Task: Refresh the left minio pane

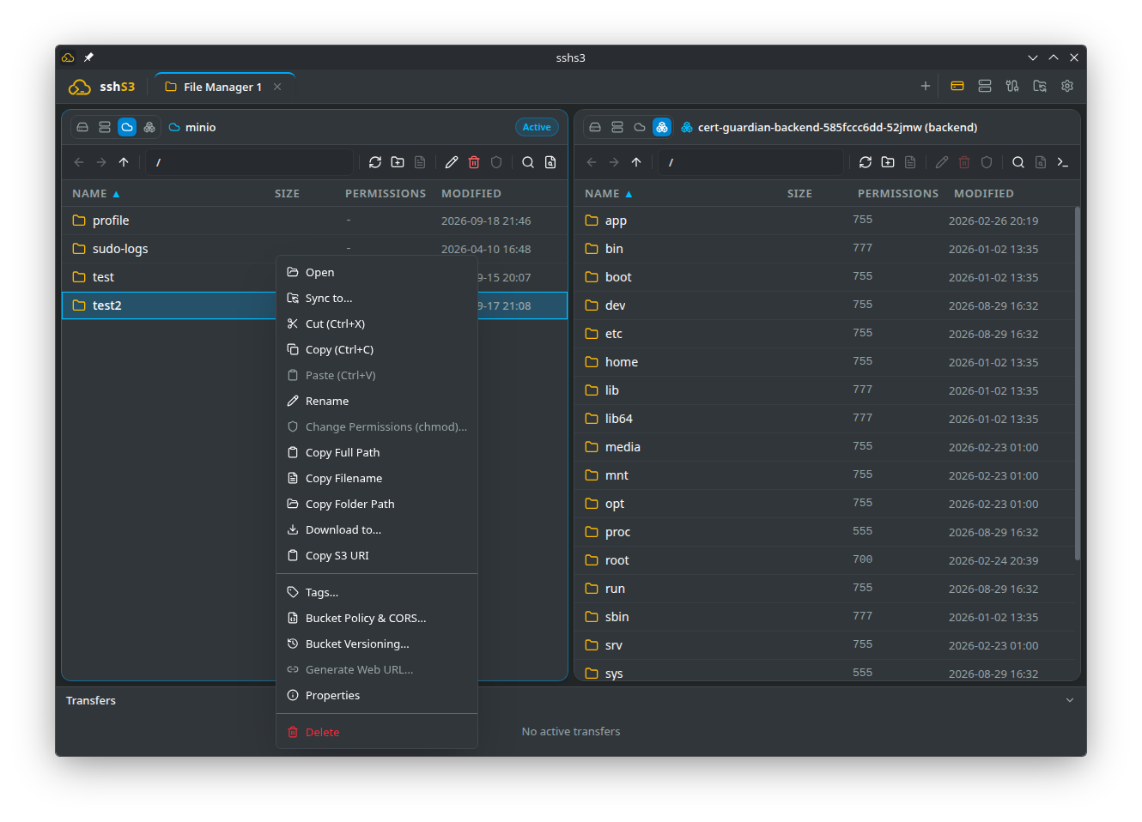Action: (375, 162)
